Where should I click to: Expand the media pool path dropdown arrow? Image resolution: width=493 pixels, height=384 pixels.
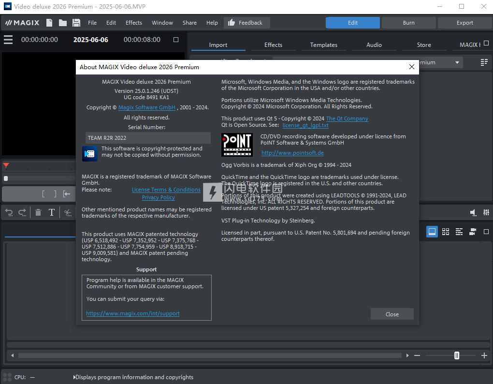[x=457, y=62]
